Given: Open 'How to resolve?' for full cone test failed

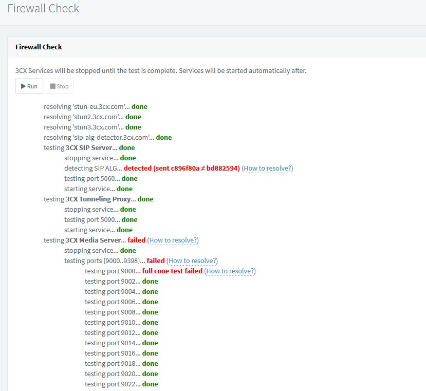Looking at the screenshot, I should pos(230,271).
